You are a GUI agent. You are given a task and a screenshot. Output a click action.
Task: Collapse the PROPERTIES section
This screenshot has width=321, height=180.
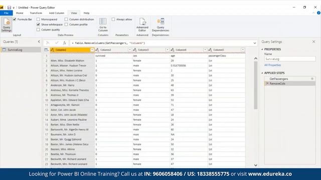coord(262,49)
